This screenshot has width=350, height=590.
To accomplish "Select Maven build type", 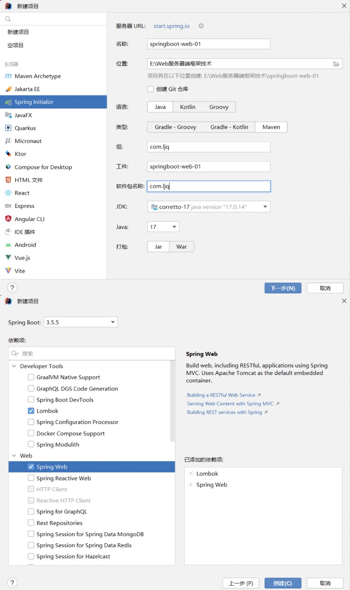I will [x=271, y=127].
